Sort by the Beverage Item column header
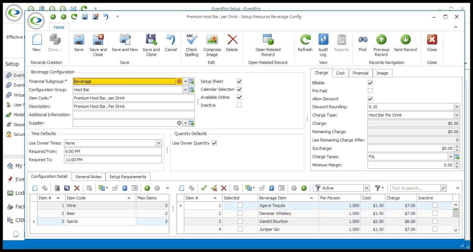 pos(288,198)
